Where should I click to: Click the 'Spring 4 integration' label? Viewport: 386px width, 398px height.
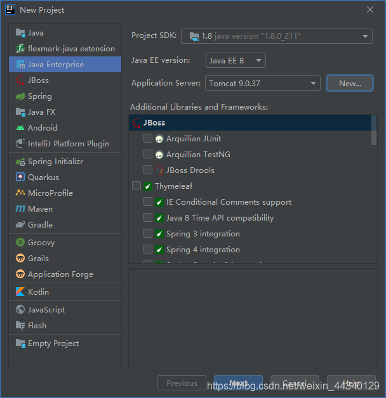pyautogui.click(x=203, y=250)
